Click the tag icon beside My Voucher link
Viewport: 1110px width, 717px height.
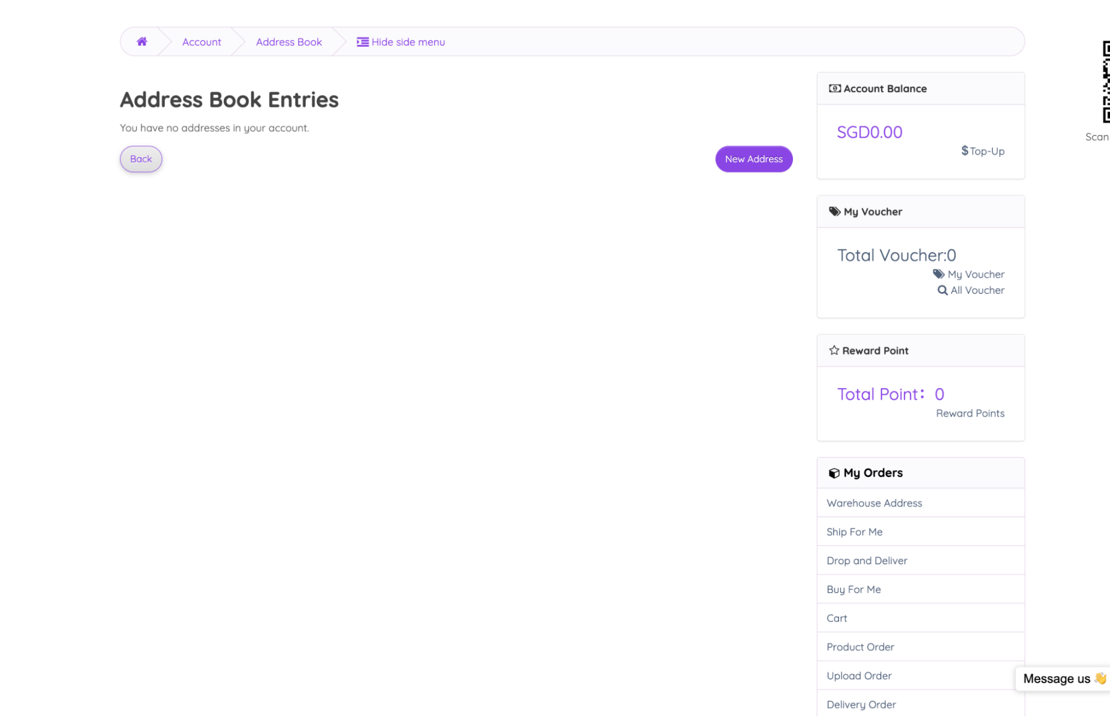coord(938,274)
